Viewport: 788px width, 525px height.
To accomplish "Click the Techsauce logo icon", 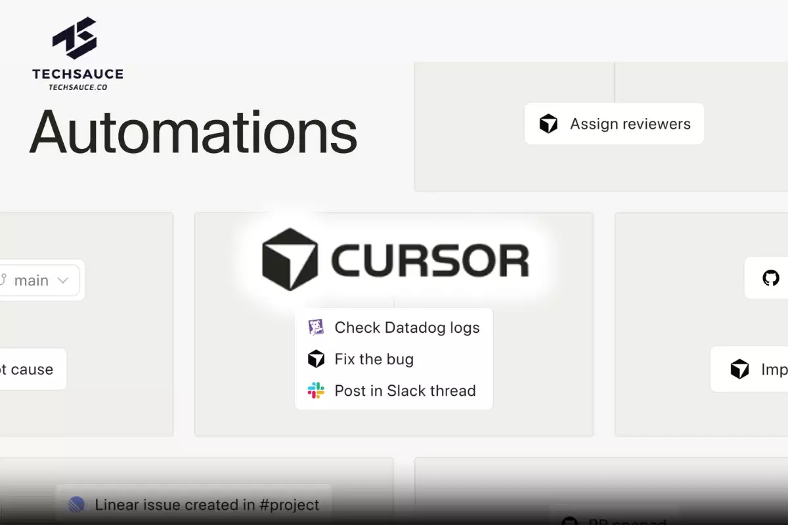I will tap(76, 39).
